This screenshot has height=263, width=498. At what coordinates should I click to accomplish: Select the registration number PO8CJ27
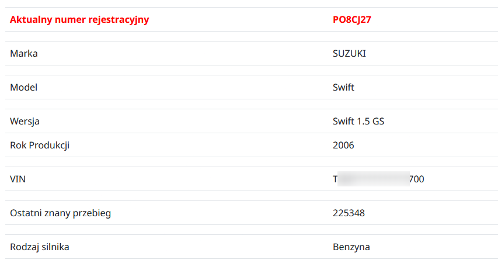(352, 19)
